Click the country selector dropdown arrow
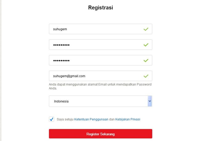Viewport: 198px width, 141px height. point(150,101)
